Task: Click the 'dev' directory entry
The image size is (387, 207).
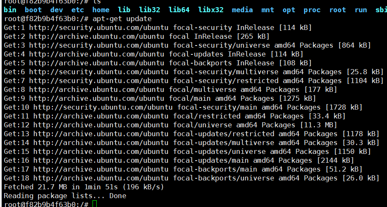Action: pyautogui.click(x=57, y=10)
